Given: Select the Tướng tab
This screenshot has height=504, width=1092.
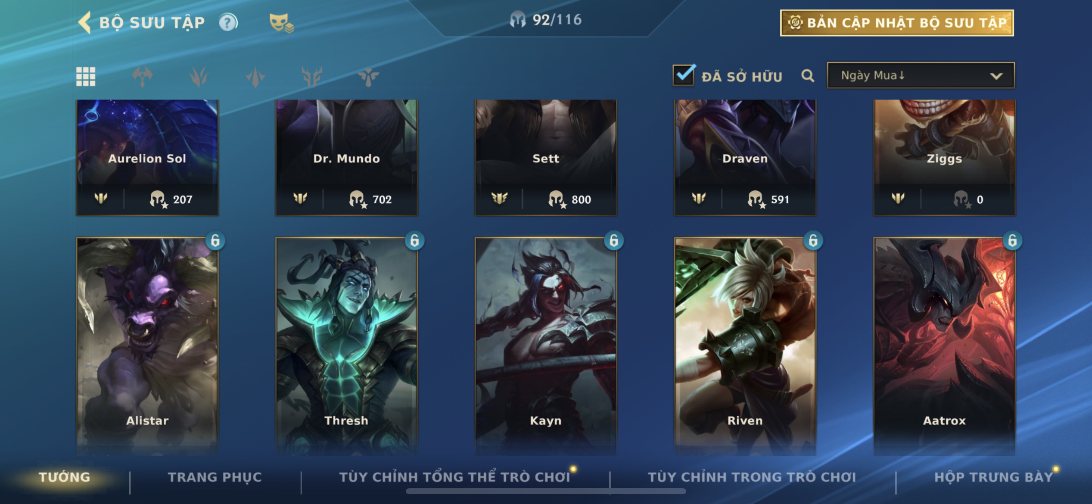Looking at the screenshot, I should click(65, 477).
